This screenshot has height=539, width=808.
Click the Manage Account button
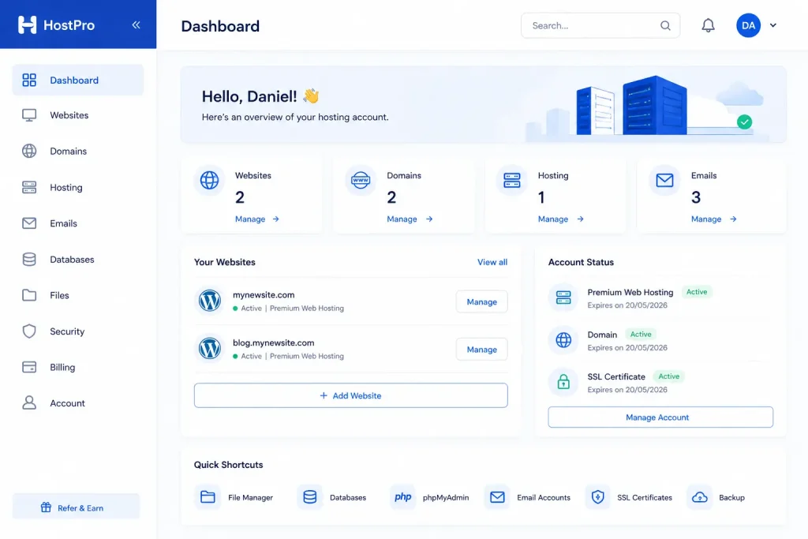[660, 417]
